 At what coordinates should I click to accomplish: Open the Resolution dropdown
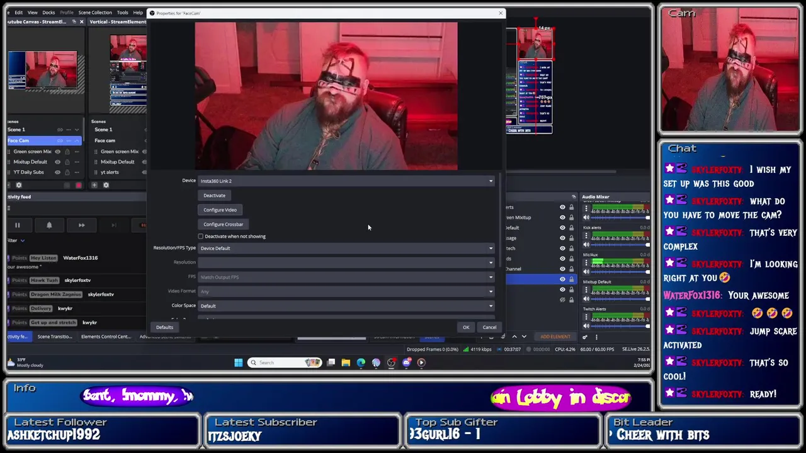click(346, 262)
